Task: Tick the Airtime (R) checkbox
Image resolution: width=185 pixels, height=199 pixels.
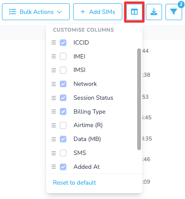Action: pos(63,125)
